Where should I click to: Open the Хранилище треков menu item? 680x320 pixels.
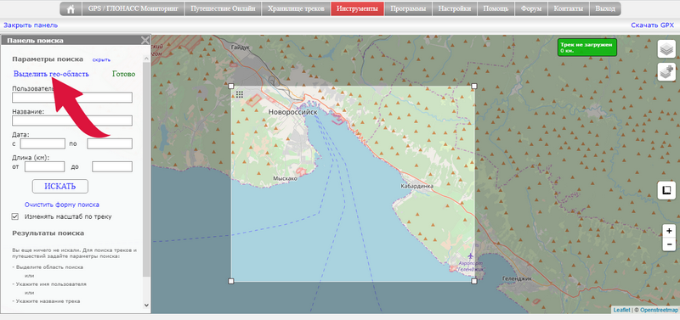[x=296, y=8]
